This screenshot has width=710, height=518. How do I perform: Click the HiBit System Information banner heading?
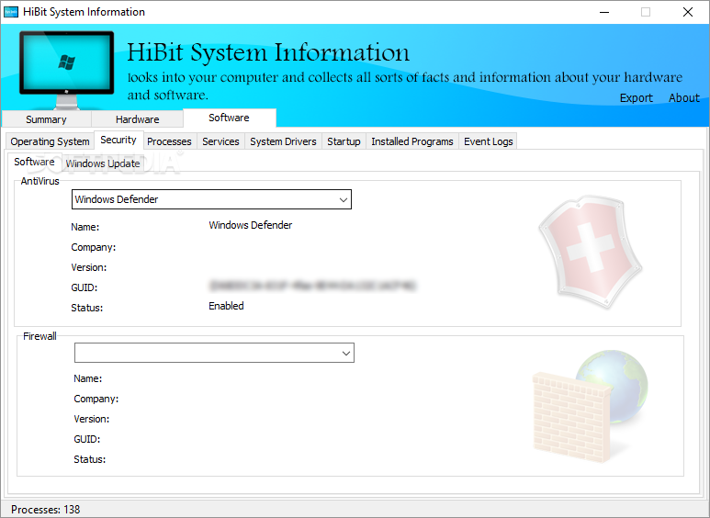click(268, 52)
